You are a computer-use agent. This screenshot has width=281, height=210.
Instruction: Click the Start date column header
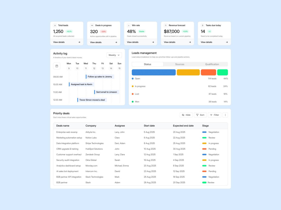149,126
